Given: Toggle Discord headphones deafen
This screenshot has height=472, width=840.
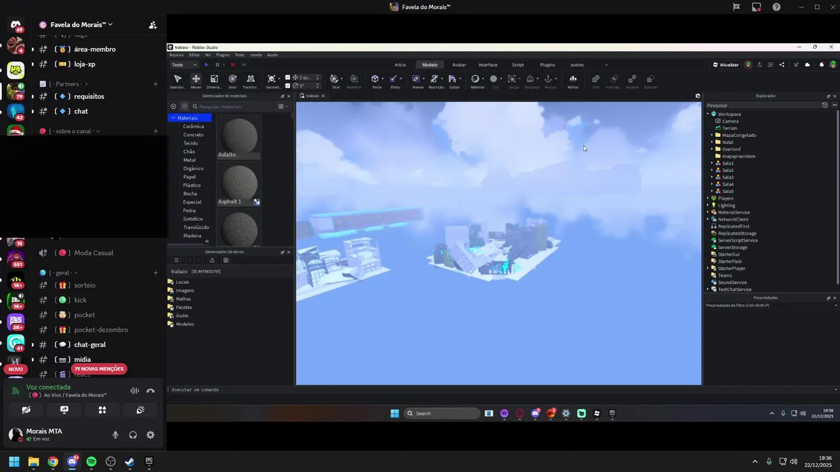Looking at the screenshot, I should tap(133, 435).
